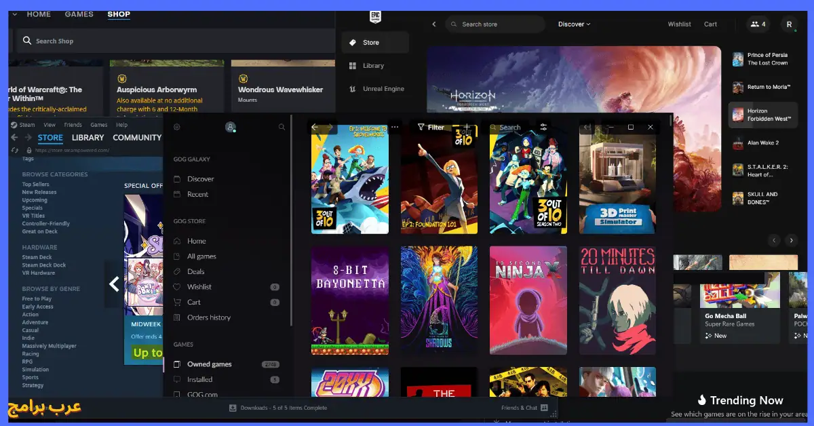Open 8-Bit Bayonetta game cover
Image resolution: width=814 pixels, height=426 pixels.
point(350,301)
